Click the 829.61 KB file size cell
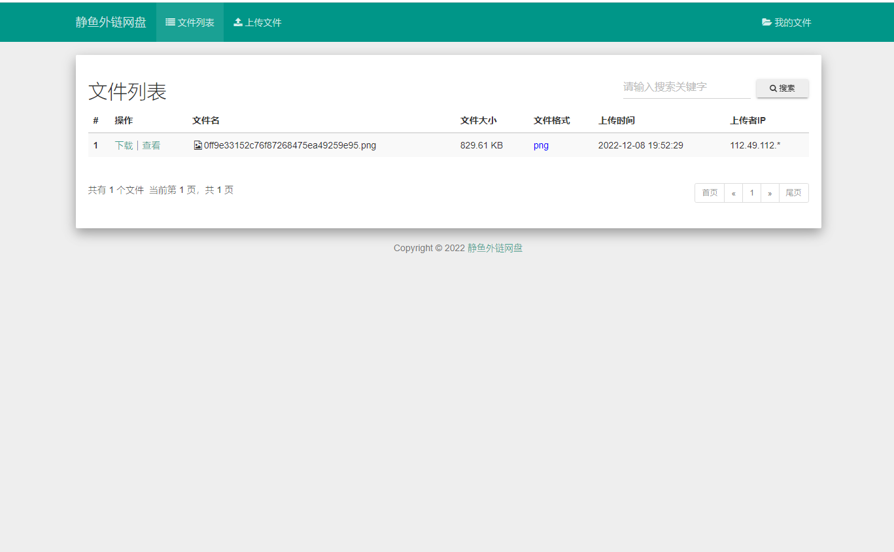 pos(481,145)
